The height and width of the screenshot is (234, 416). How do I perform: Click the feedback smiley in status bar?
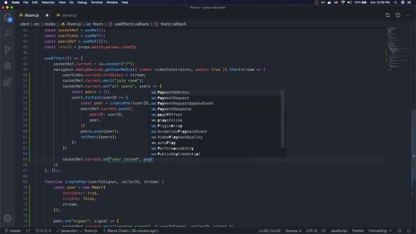click(400, 231)
